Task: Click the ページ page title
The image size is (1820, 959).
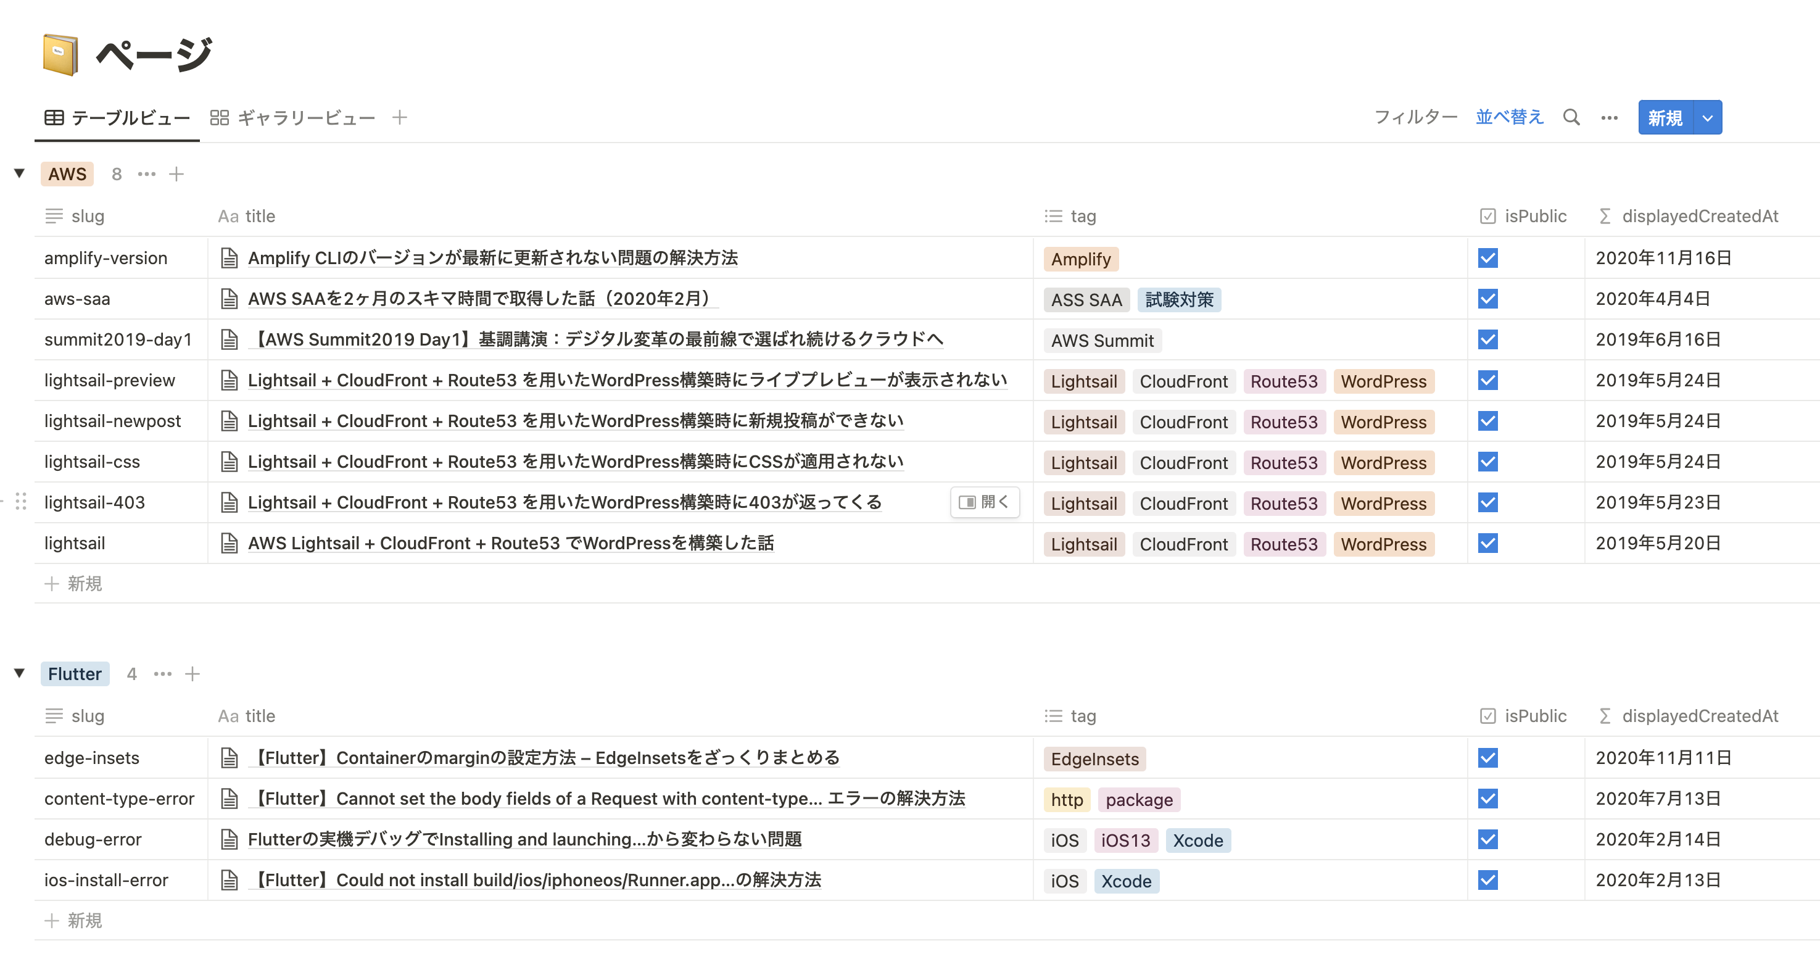Action: (x=154, y=54)
